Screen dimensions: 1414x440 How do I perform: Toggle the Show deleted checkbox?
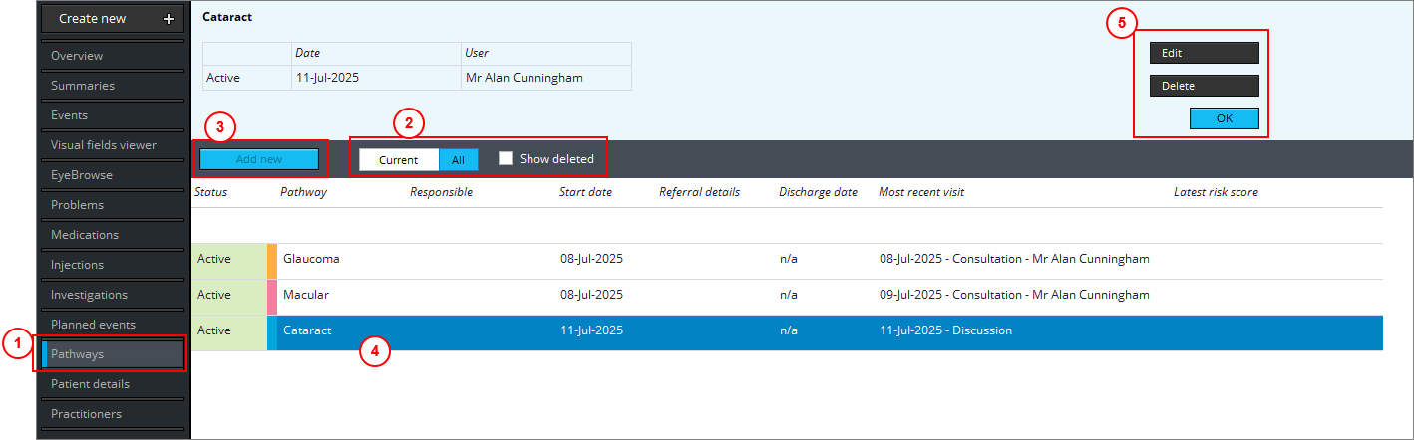(x=506, y=159)
